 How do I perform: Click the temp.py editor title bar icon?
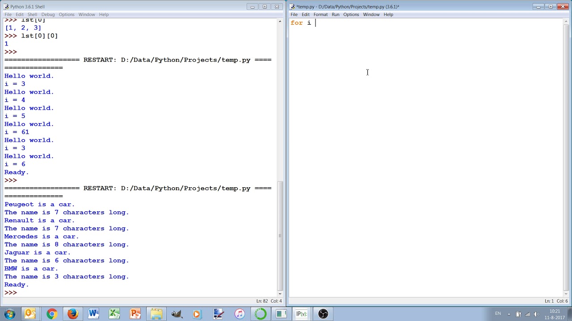tap(292, 7)
